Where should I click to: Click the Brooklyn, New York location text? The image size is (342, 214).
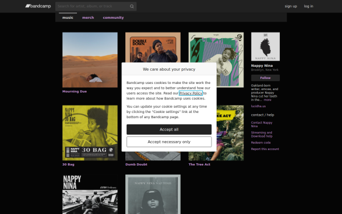click(x=265, y=70)
